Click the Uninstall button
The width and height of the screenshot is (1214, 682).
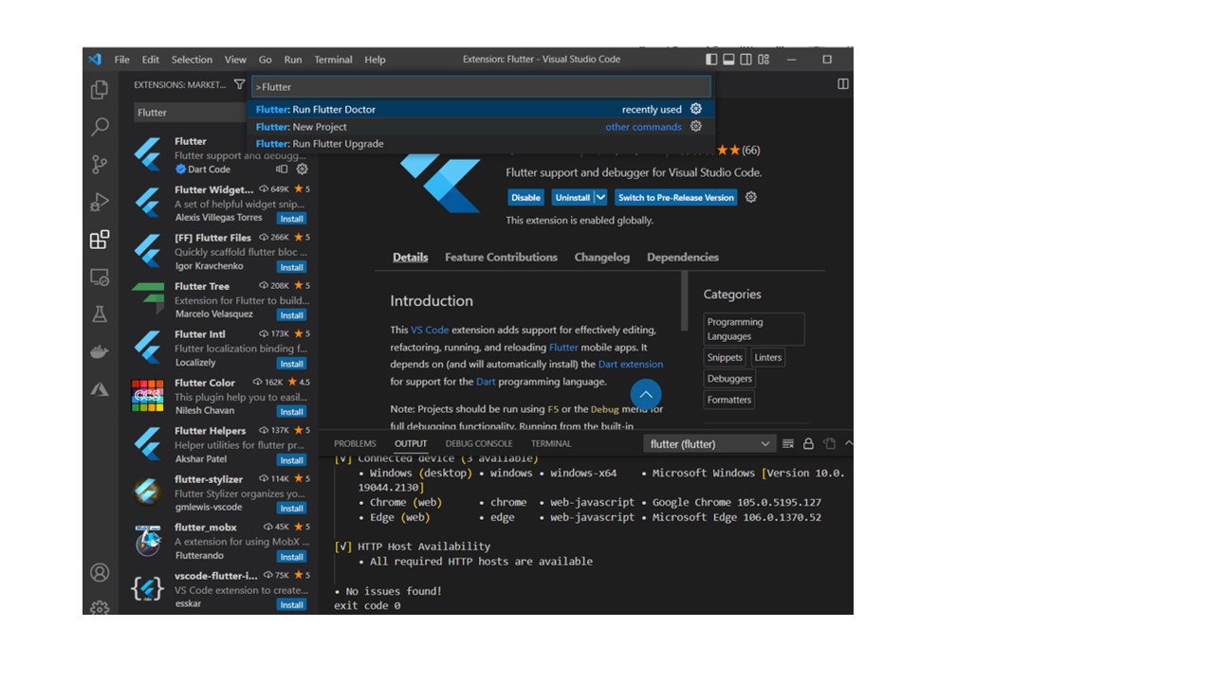click(x=573, y=197)
